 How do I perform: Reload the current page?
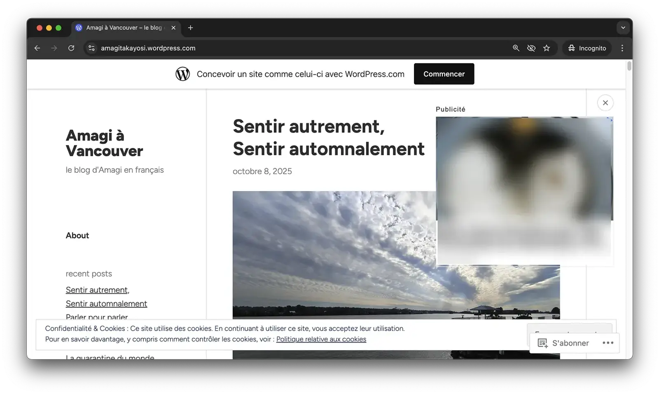click(71, 48)
